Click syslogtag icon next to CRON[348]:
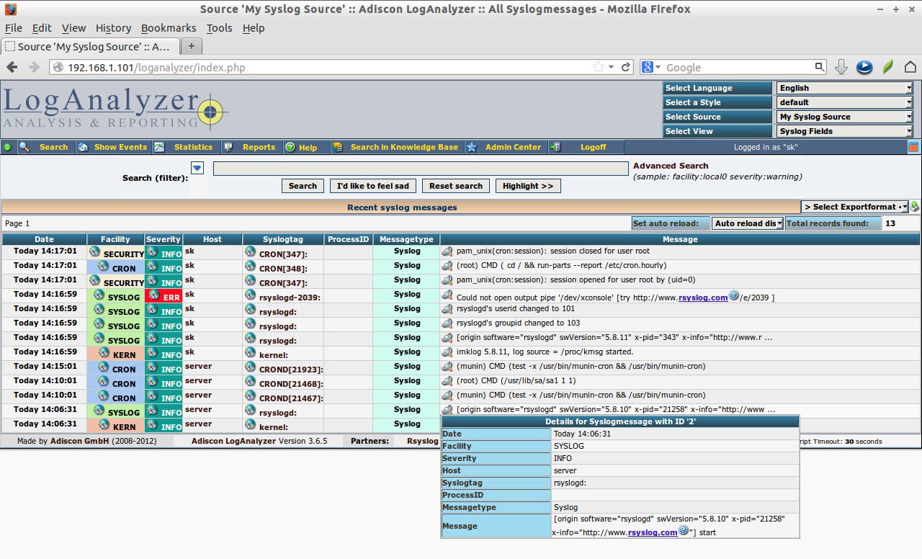Viewport: 922px width, 559px height. coord(251,266)
